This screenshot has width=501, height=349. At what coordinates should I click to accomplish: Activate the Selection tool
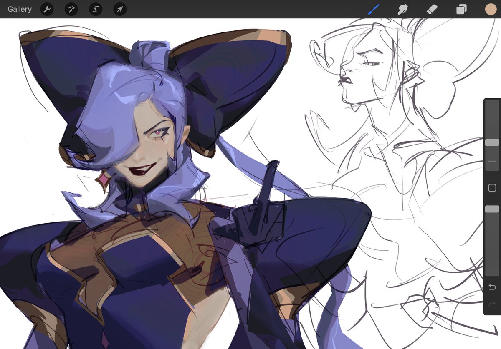coord(96,9)
